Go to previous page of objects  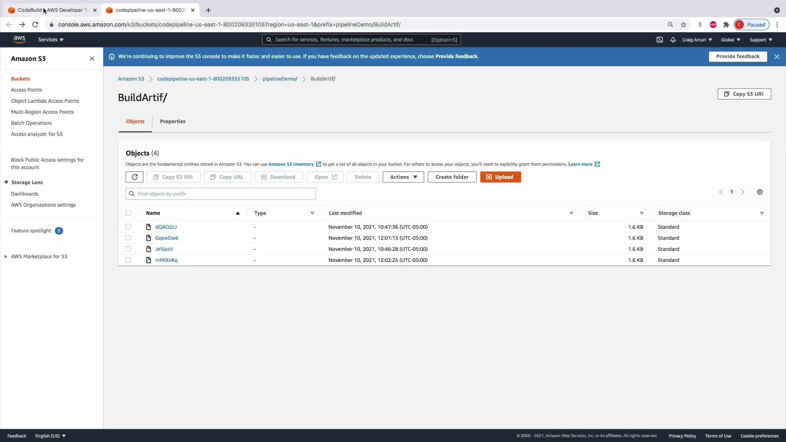tap(720, 192)
